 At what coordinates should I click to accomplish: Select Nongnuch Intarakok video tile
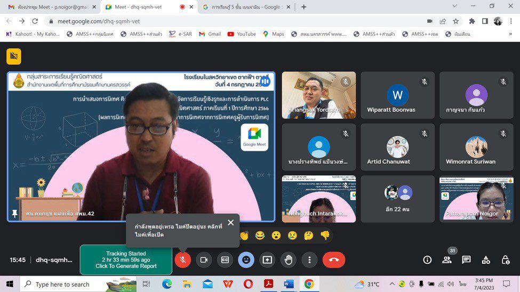(x=319, y=199)
